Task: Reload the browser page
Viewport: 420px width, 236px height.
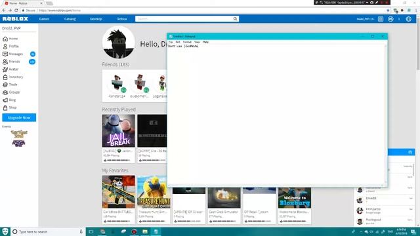Action: pyautogui.click(x=16, y=10)
